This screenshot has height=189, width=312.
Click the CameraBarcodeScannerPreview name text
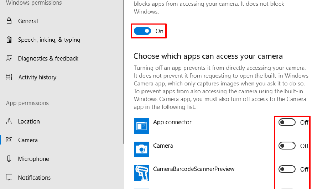coord(194,169)
